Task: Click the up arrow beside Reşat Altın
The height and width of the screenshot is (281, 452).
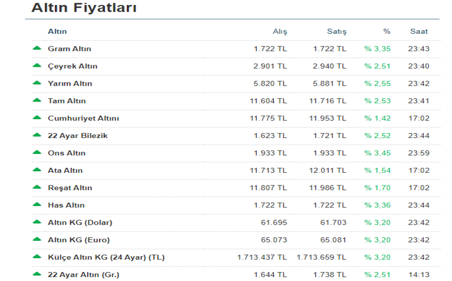Action: [37, 187]
